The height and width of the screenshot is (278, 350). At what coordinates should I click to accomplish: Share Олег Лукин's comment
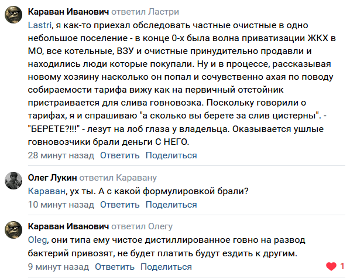(171, 205)
